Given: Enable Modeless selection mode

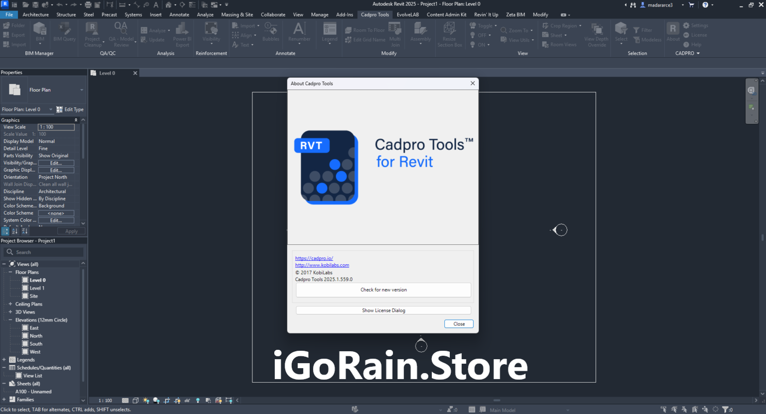Looking at the screenshot, I should click(647, 40).
